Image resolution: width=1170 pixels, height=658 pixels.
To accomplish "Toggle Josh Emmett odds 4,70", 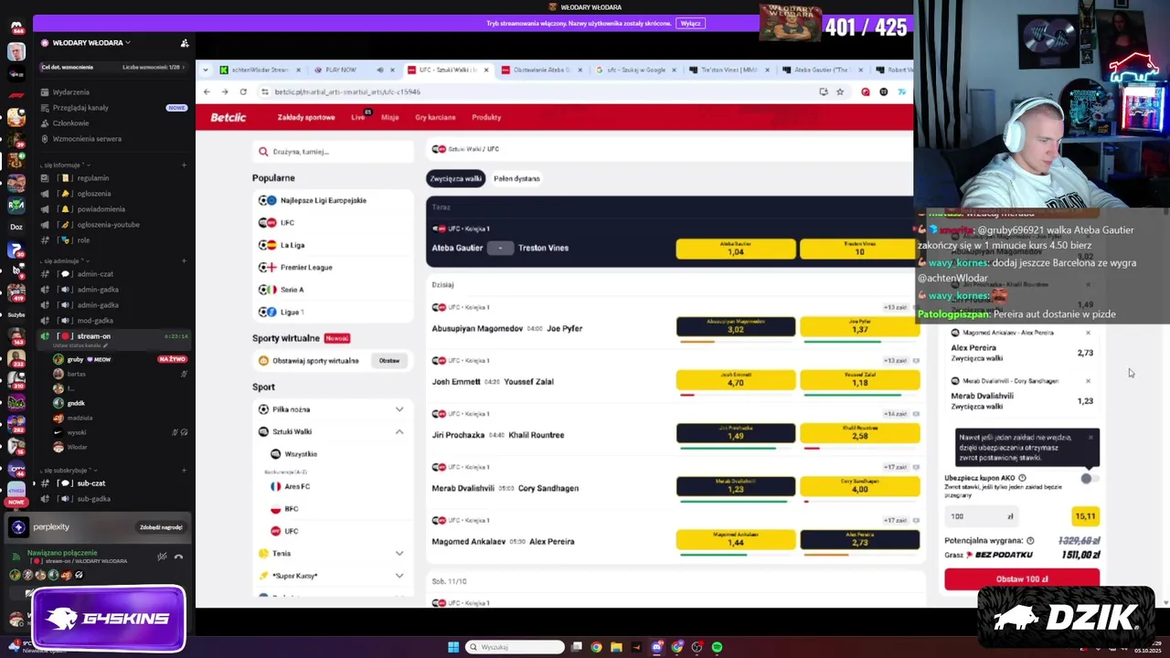I will (736, 380).
